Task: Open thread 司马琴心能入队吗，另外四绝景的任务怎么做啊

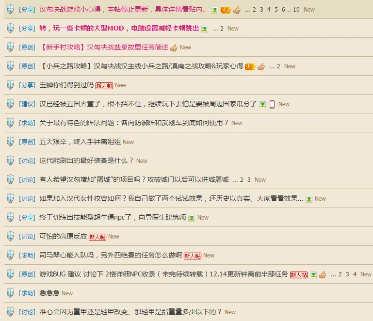Action: pyautogui.click(x=111, y=255)
